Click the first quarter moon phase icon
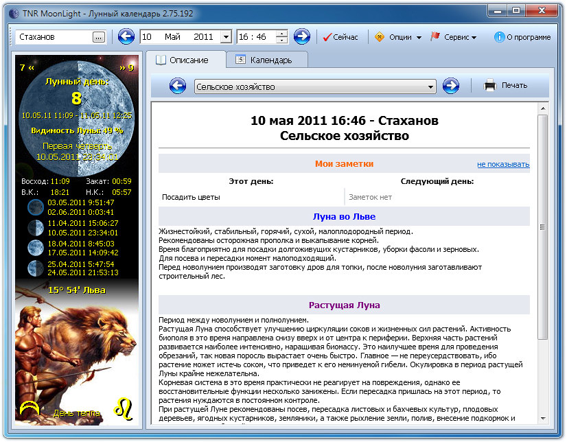The height and width of the screenshot is (442, 567). (36, 228)
